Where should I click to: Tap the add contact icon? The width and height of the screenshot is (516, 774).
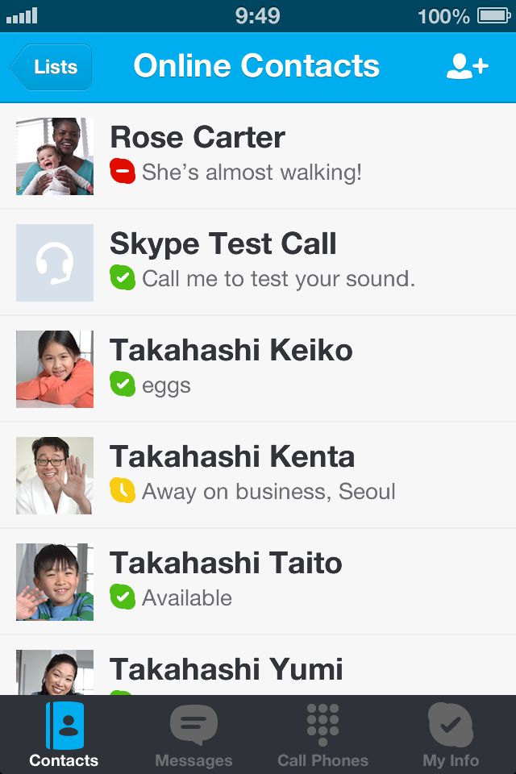467,66
